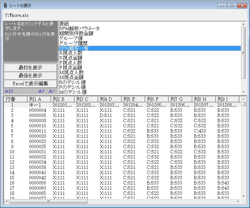
Task: Click the 201208... cell in row 1
Action: (x=227, y=105)
